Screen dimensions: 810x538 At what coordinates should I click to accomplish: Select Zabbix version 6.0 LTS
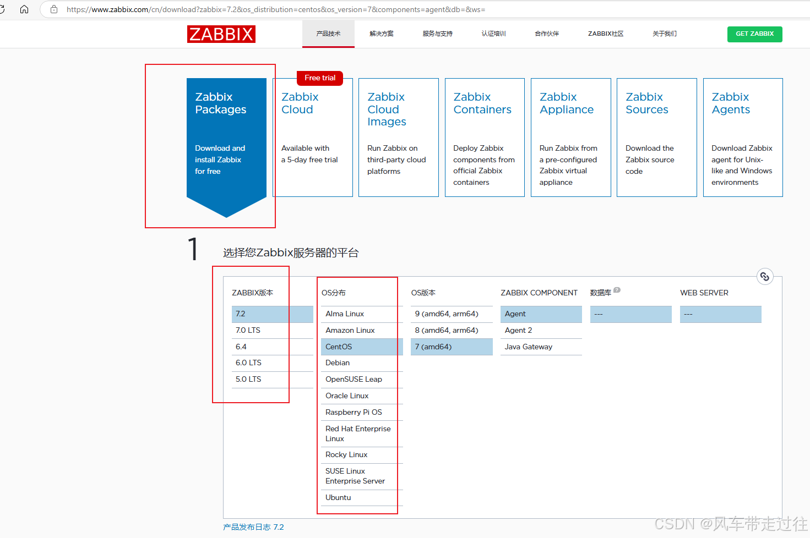273,363
